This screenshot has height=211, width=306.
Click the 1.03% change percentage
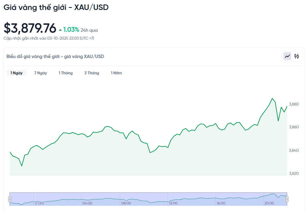click(x=71, y=30)
